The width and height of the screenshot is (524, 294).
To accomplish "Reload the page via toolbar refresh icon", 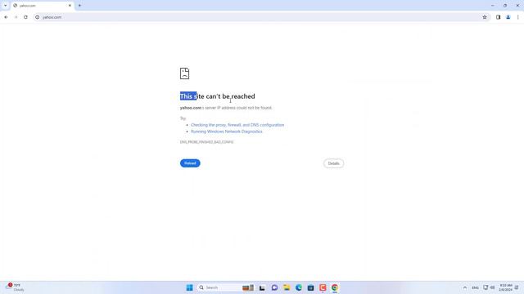I will (25, 17).
